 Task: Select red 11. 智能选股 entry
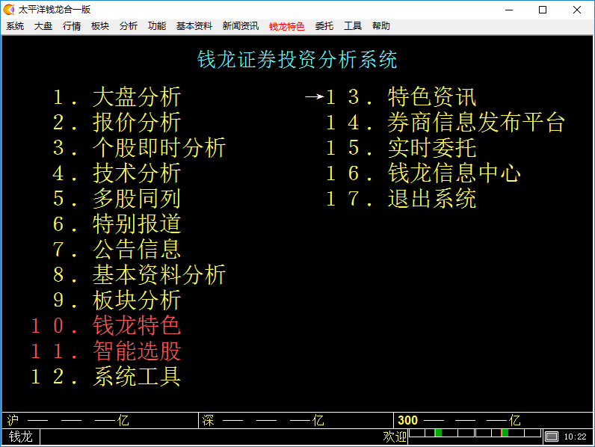(x=106, y=351)
